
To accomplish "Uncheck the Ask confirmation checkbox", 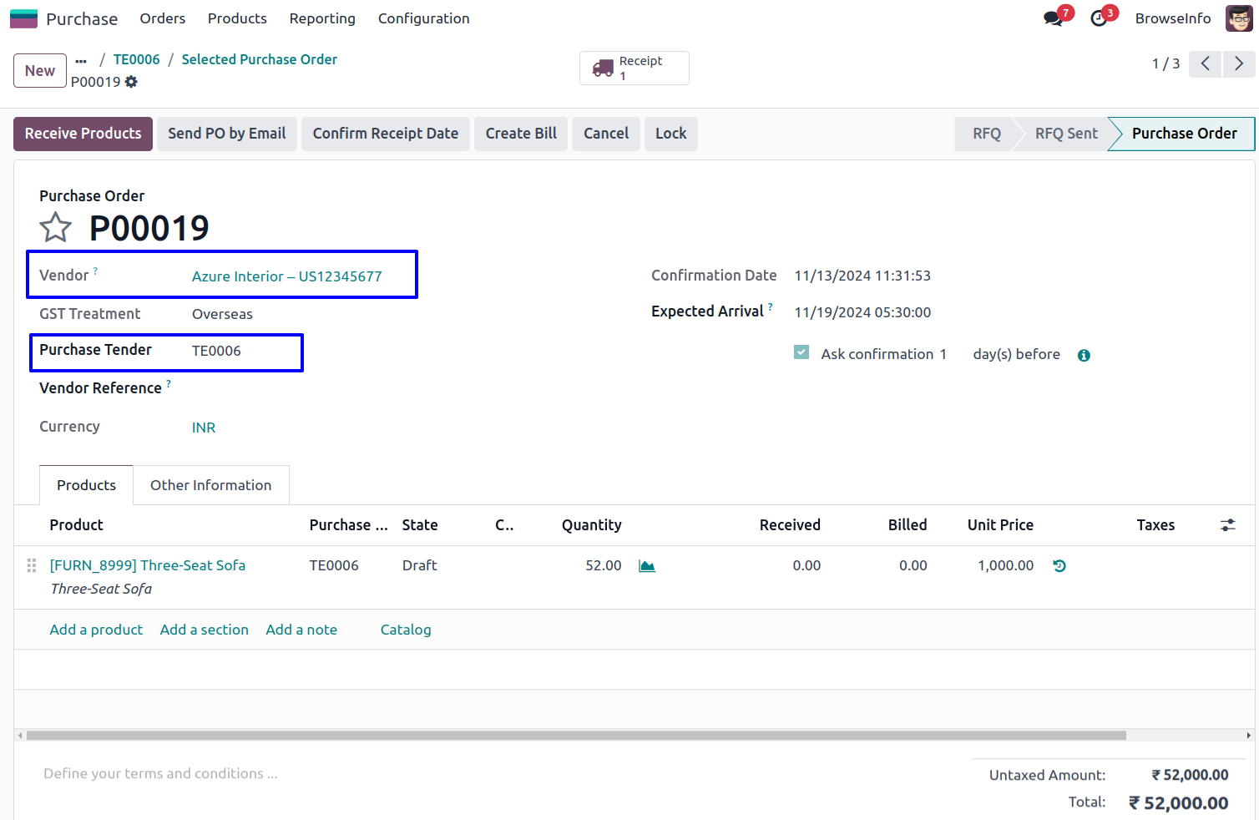I will point(801,353).
